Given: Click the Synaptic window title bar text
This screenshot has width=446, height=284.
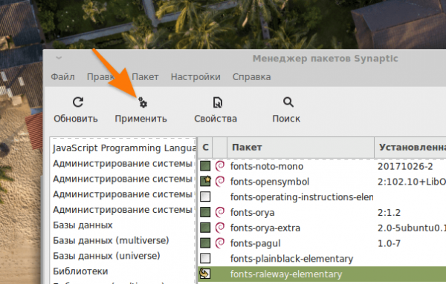Looking at the screenshot, I should point(325,59).
